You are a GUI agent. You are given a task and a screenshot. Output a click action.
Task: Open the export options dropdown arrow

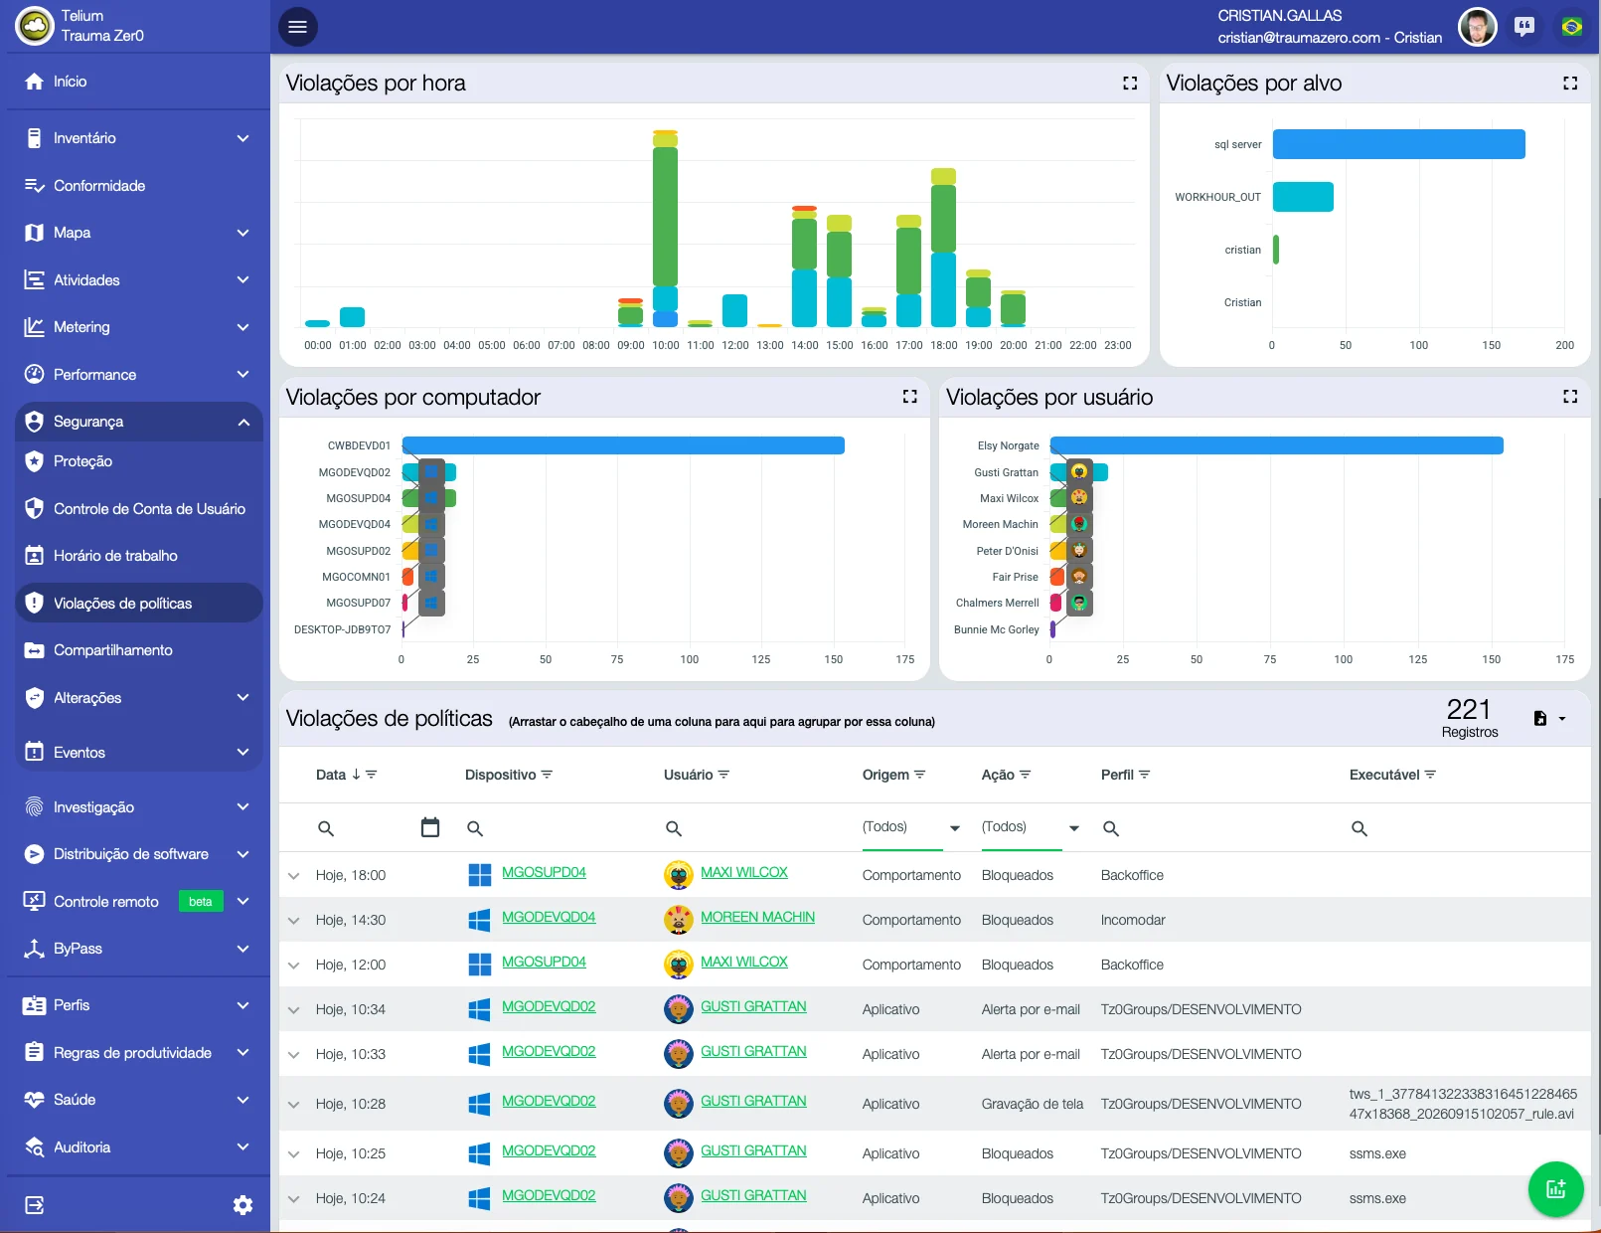click(1562, 719)
